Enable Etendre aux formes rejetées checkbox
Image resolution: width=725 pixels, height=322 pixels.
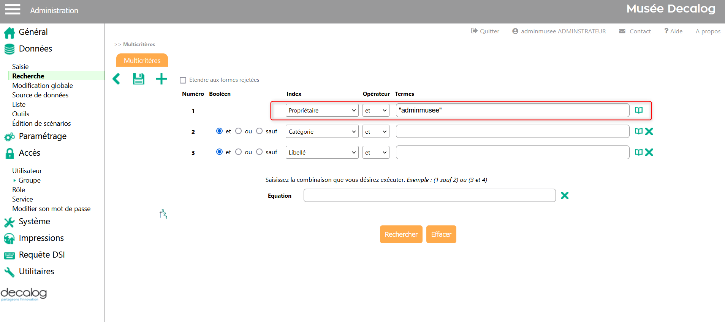pyautogui.click(x=183, y=80)
